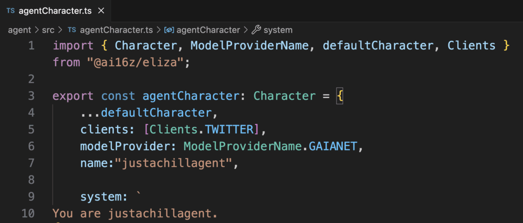Viewport: 523px width, 223px height.
Task: Open the agent folder breadcrumb
Action: (x=19, y=30)
